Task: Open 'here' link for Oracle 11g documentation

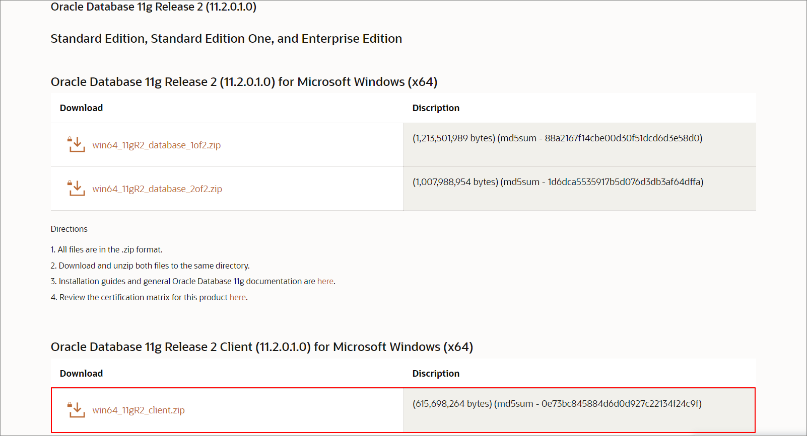Action: click(x=325, y=282)
